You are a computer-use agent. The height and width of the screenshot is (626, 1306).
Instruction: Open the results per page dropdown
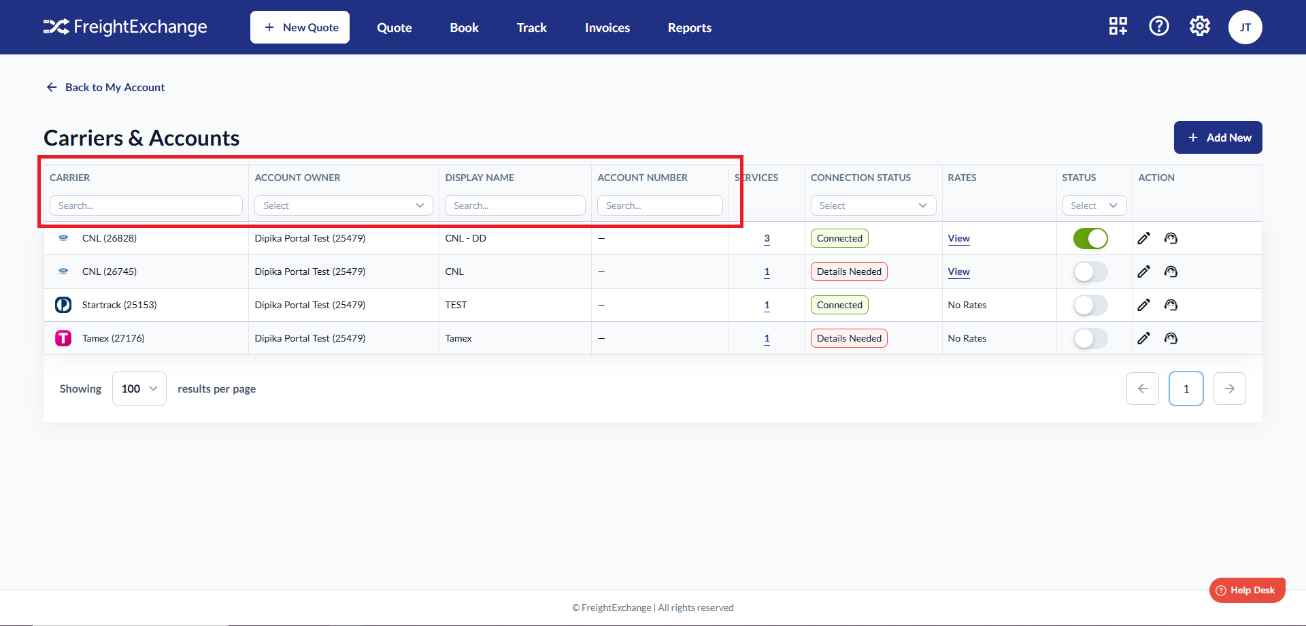139,389
